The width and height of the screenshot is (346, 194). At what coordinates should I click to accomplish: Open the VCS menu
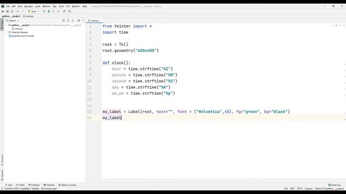(68, 6)
